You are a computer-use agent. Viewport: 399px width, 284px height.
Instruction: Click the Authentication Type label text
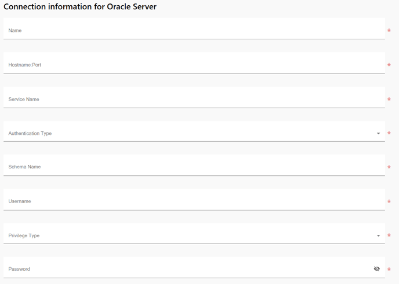coord(30,134)
